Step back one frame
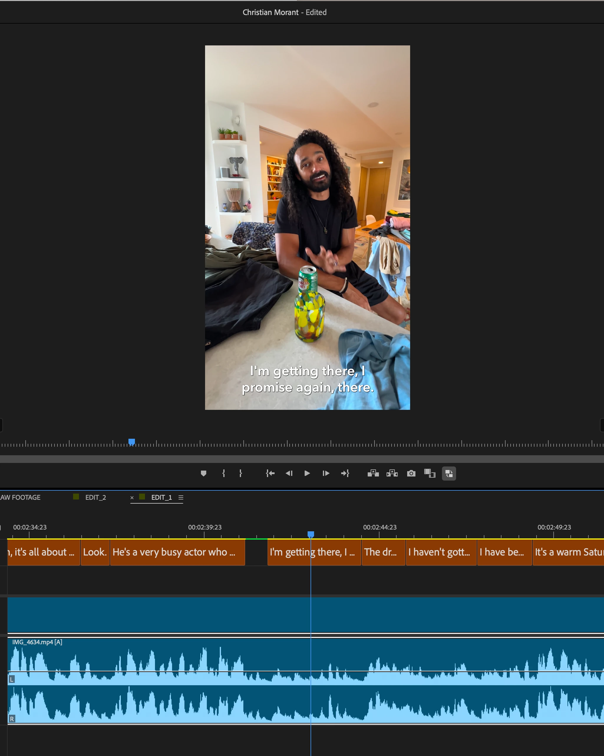The width and height of the screenshot is (604, 756). click(x=289, y=473)
